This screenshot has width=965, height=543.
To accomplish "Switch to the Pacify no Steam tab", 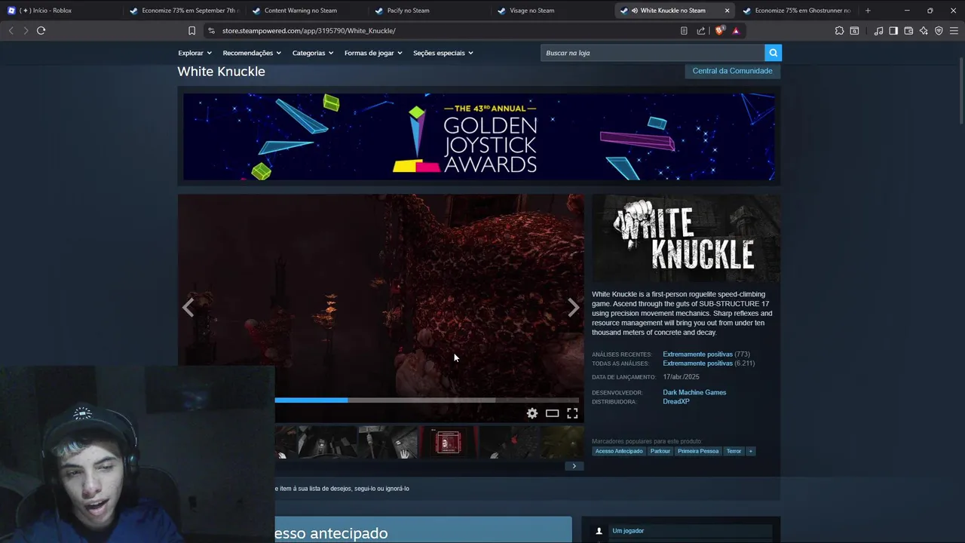I will tap(428, 11).
